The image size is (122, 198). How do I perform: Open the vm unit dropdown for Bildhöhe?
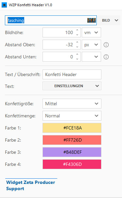pyautogui.click(x=91, y=32)
